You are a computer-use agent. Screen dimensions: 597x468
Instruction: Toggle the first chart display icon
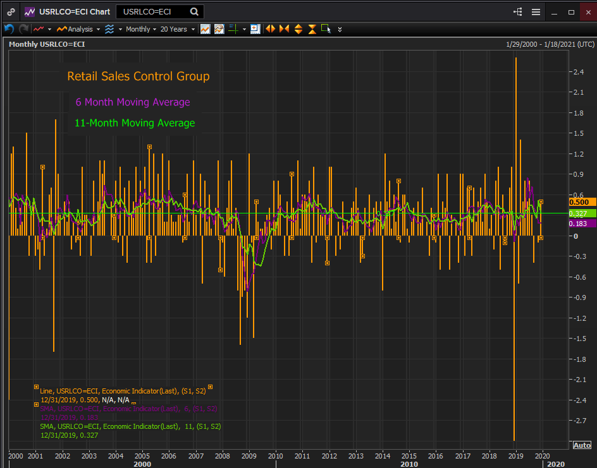(x=205, y=29)
